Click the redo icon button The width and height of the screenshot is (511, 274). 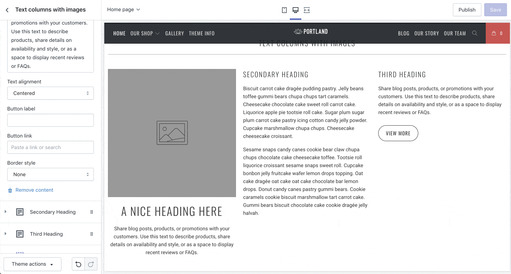(91, 264)
